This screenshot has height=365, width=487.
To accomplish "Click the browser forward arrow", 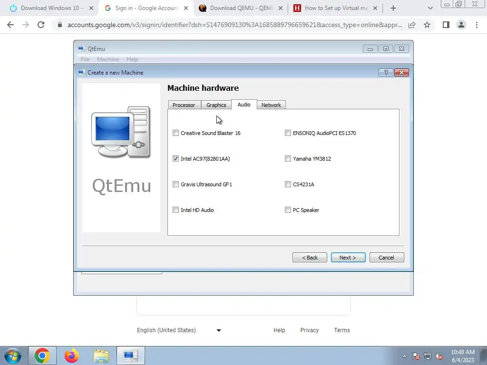I will (26, 25).
